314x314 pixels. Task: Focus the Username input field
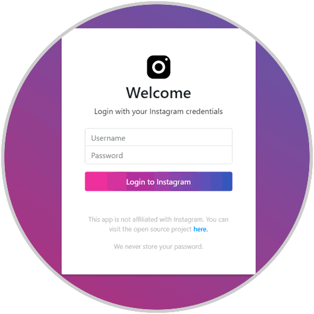pyautogui.click(x=159, y=137)
